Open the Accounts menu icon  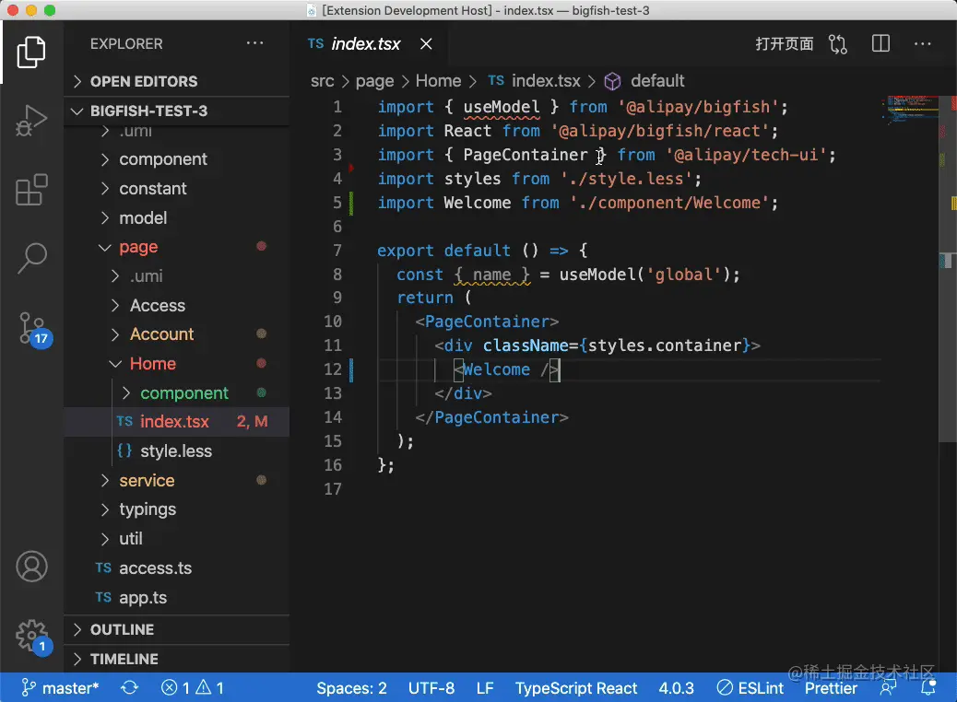(x=31, y=567)
